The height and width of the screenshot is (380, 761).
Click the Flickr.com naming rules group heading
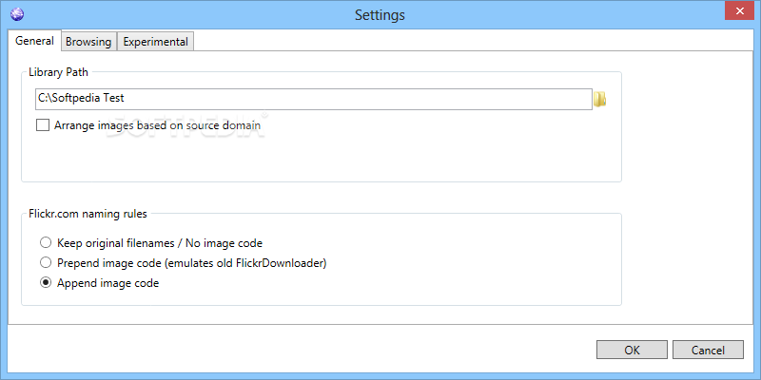[x=88, y=213]
